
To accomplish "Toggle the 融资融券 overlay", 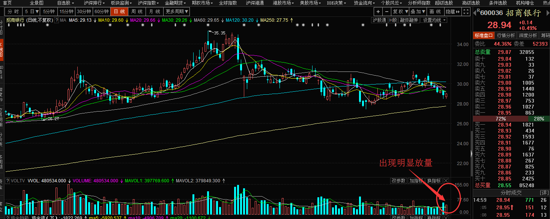I will pyautogui.click(x=409, y=20).
